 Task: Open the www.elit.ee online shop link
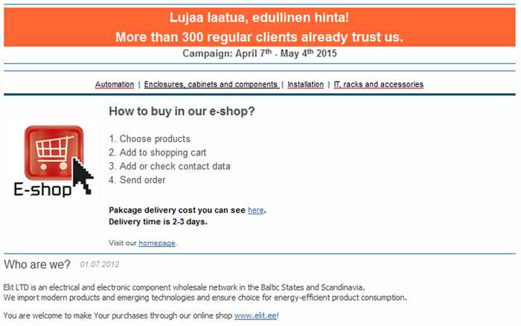click(255, 316)
